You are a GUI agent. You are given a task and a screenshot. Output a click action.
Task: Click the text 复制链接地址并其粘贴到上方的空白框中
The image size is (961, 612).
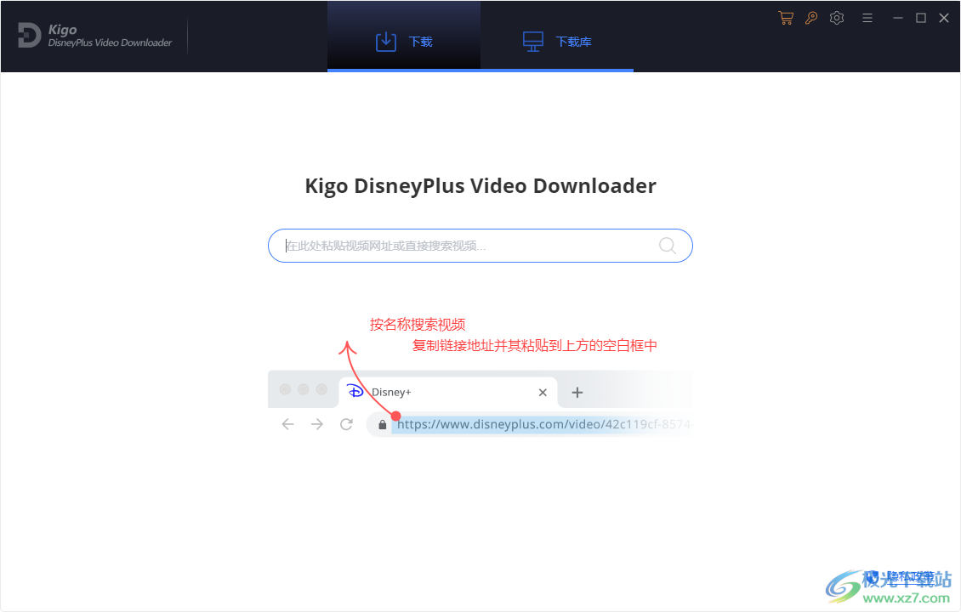pyautogui.click(x=534, y=345)
